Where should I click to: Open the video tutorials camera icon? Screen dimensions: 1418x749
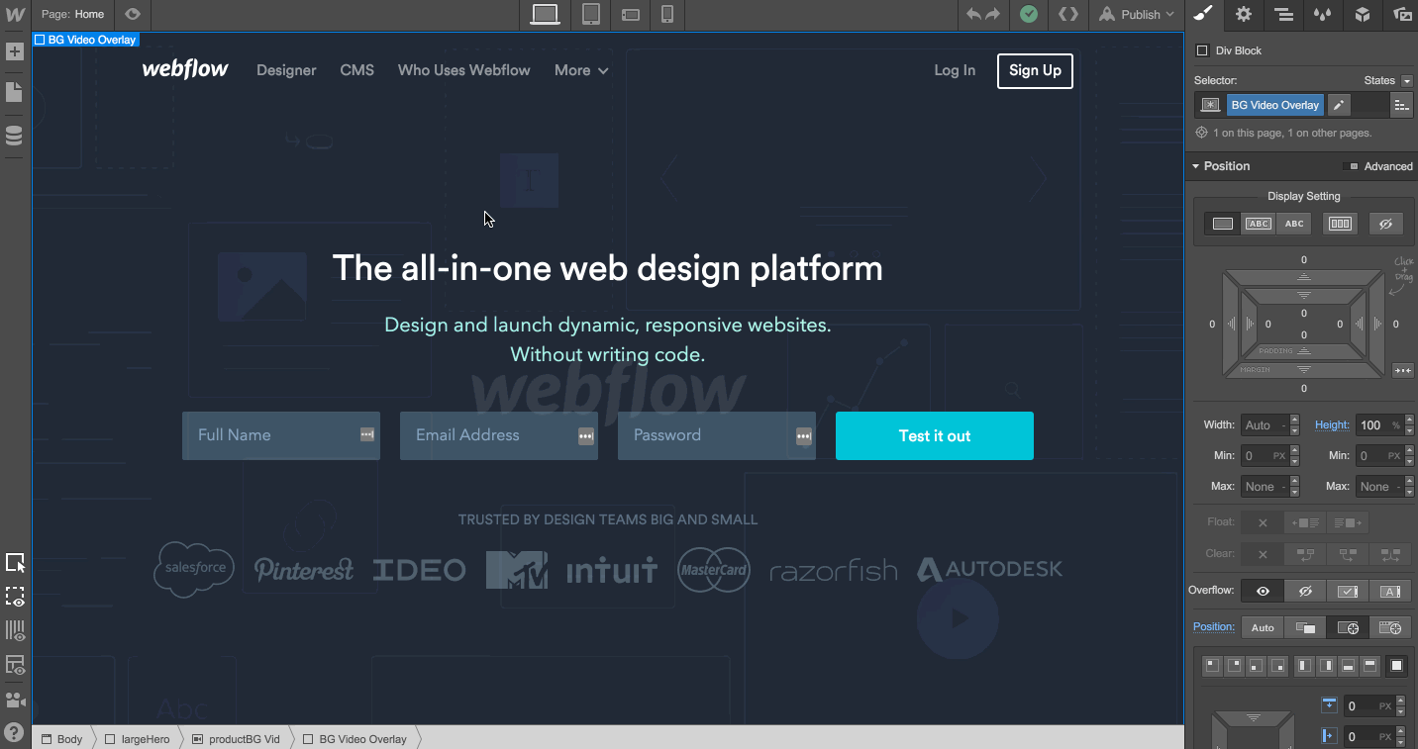coord(15,700)
